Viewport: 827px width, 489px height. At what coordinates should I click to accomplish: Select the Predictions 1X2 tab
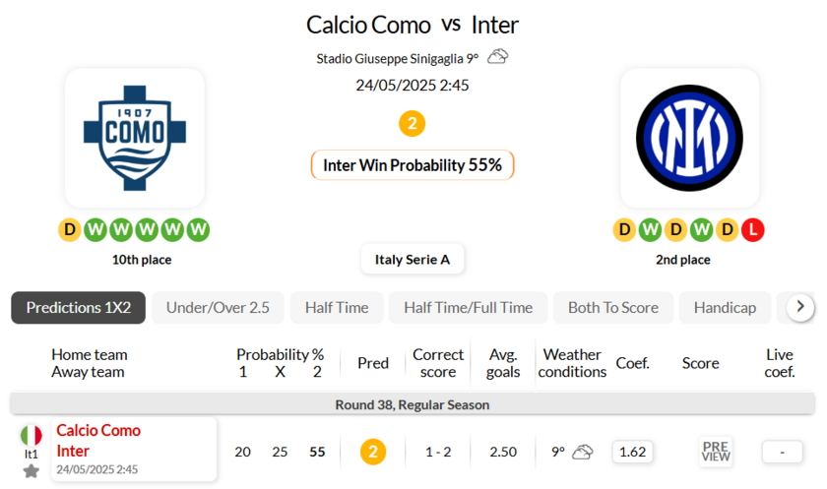point(79,308)
